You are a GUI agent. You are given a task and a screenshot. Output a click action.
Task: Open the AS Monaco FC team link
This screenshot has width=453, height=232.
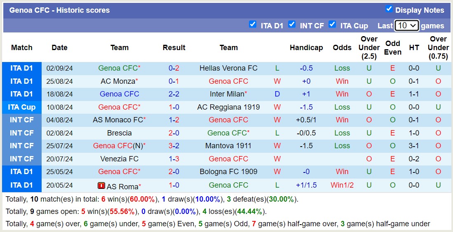point(118,120)
